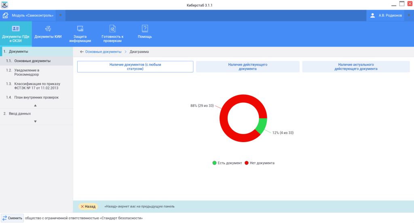The image size is (414, 223).
Task: Switch to Наличие действующего документа tab
Action: pos(247,67)
